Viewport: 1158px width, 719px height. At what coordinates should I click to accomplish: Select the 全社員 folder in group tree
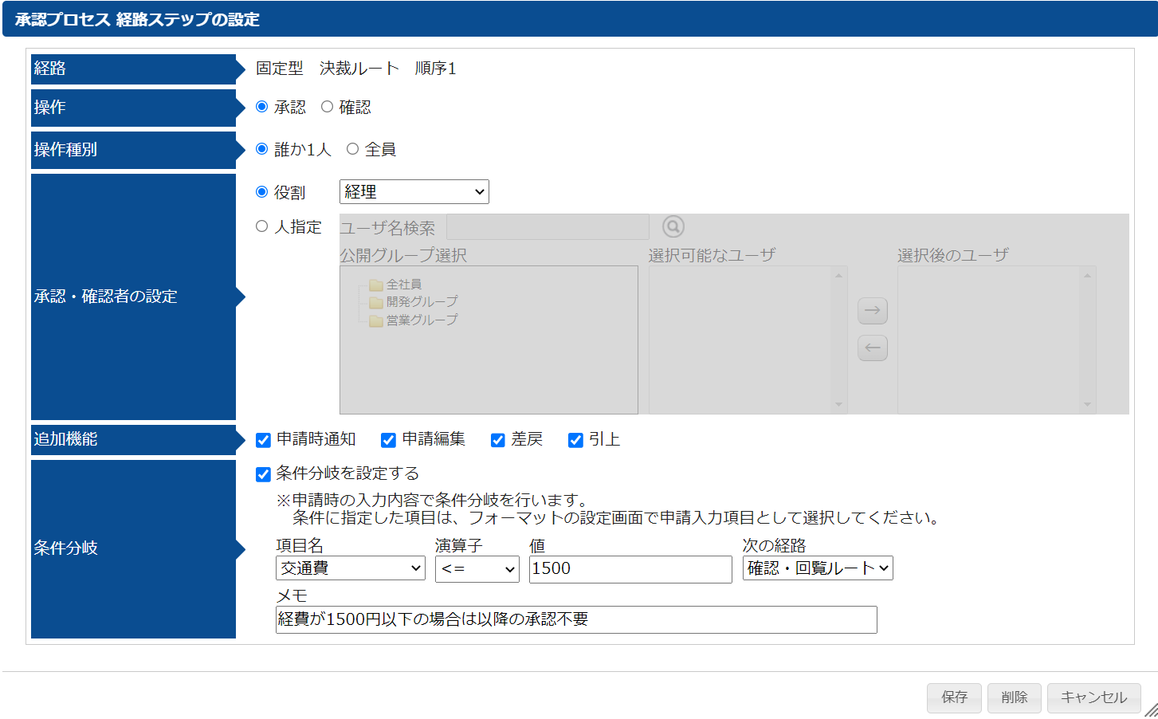(403, 285)
